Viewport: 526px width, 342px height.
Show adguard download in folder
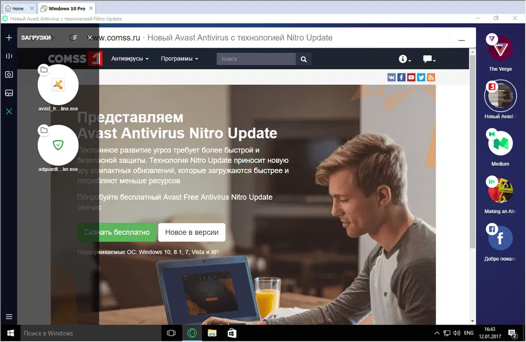pos(44,130)
